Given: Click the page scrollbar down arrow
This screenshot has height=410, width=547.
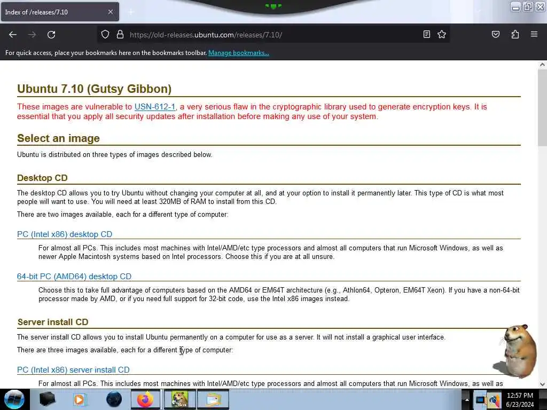Looking at the screenshot, I should point(542,384).
